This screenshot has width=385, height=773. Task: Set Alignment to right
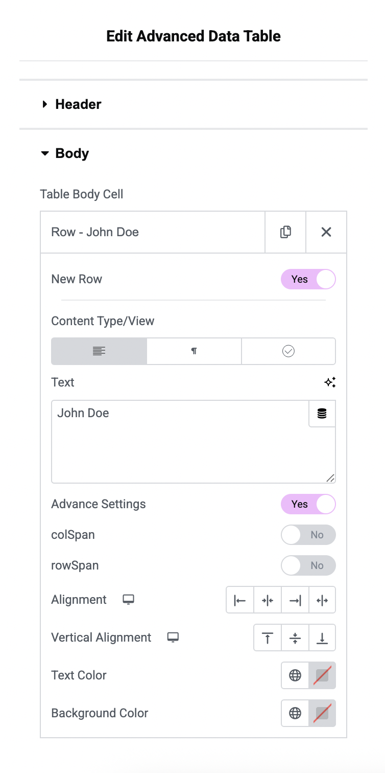pyautogui.click(x=295, y=600)
